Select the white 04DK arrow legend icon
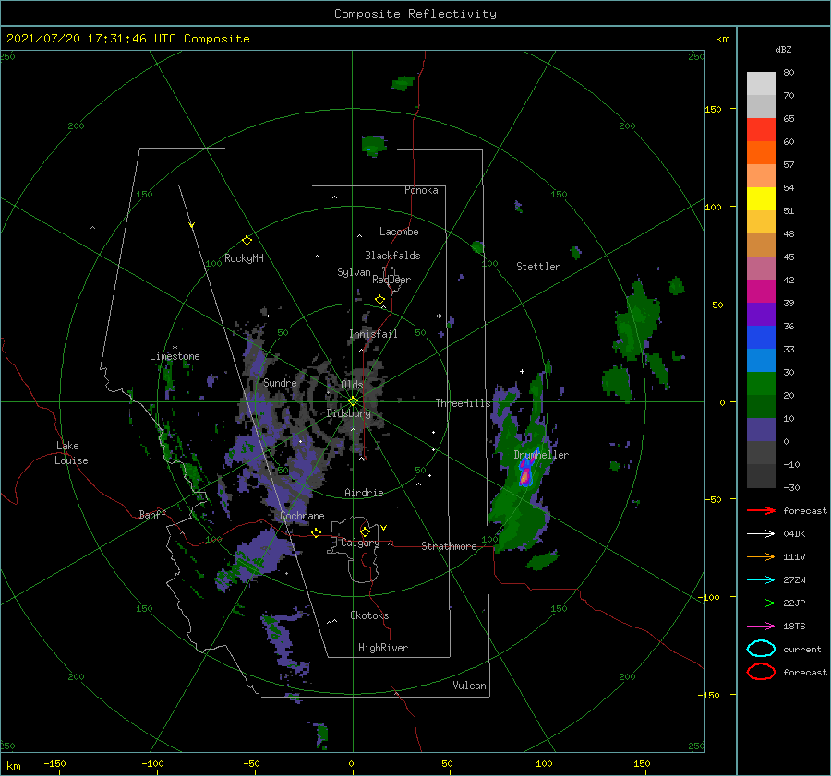831x776 pixels. pos(761,534)
